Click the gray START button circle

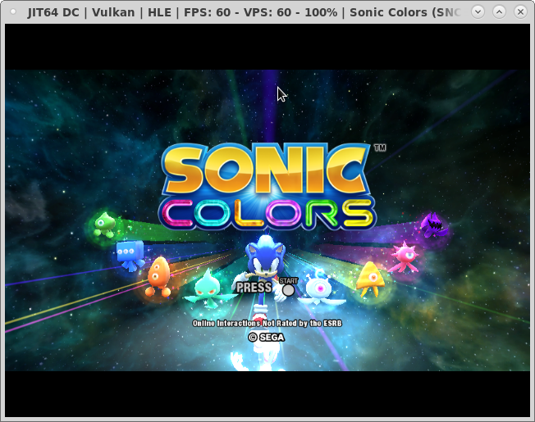point(288,290)
